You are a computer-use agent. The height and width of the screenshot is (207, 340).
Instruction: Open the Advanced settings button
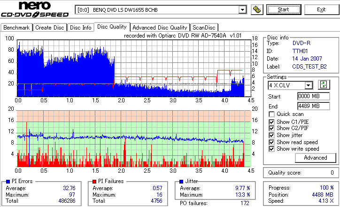point(316,158)
